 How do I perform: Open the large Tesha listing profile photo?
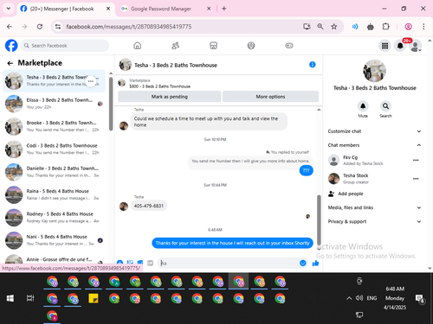(374, 71)
